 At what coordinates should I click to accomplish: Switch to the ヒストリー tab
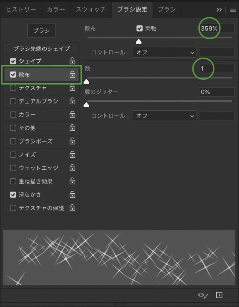[21, 9]
